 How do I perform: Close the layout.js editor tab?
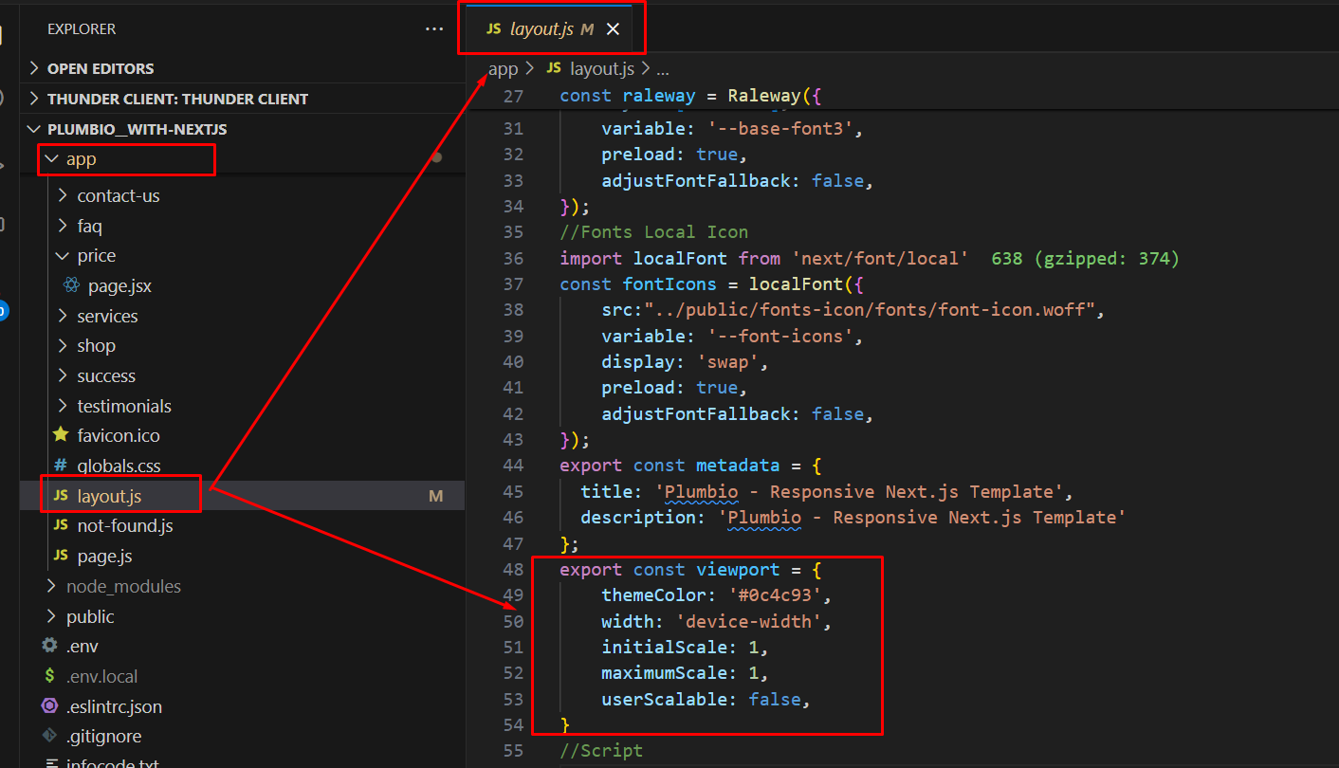[x=613, y=29]
